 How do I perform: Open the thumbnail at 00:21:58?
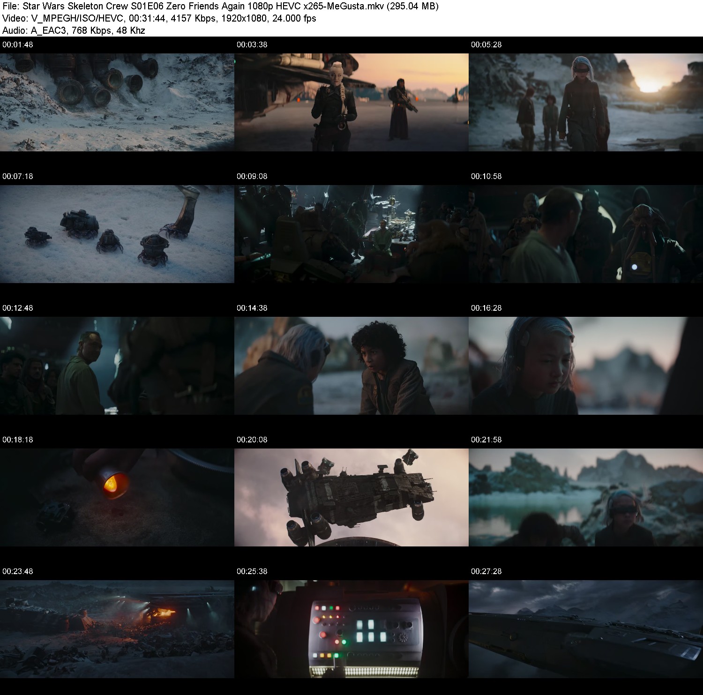586,497
